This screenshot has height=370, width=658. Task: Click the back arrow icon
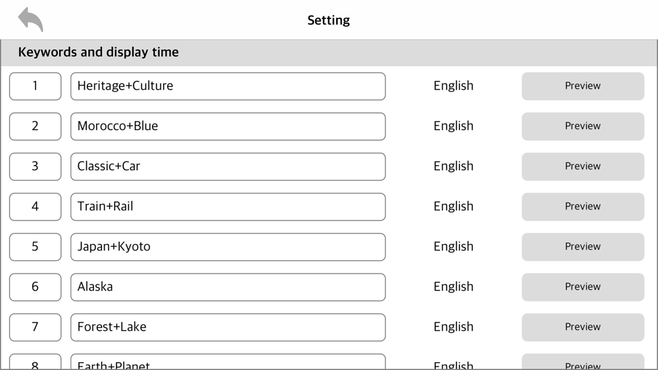click(x=30, y=20)
